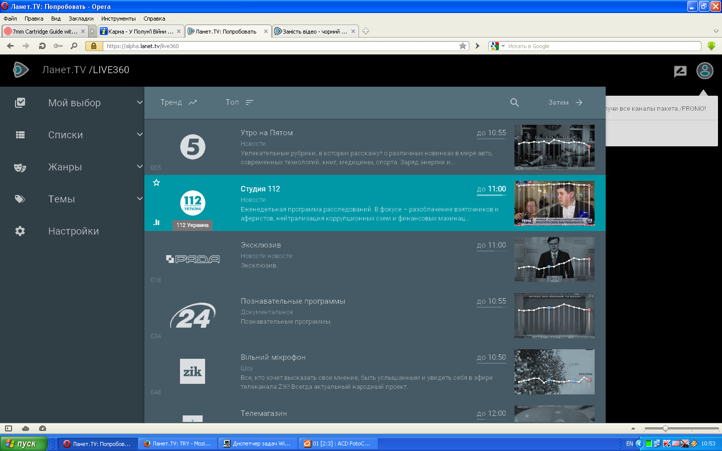Open the Закладки menu
Screen dimensions: 722x451
pos(81,19)
